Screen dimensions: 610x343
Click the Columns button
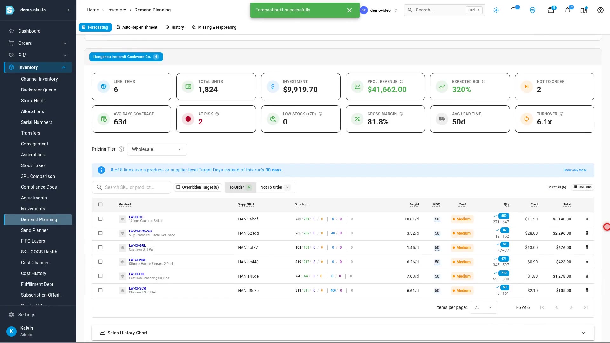pos(583,187)
